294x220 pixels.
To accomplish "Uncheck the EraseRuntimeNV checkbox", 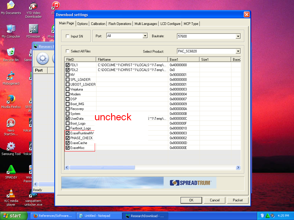I will 68,133.
